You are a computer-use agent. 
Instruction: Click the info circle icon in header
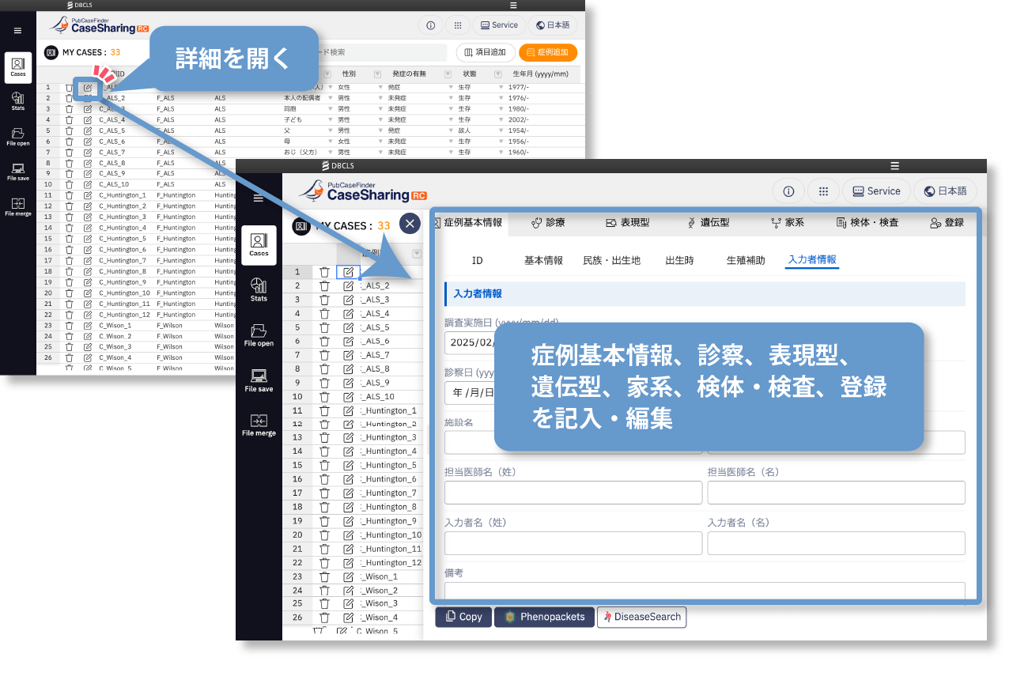click(x=788, y=191)
